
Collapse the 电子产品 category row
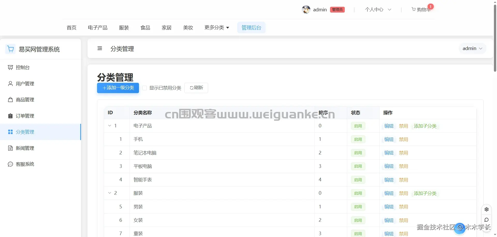(109, 126)
